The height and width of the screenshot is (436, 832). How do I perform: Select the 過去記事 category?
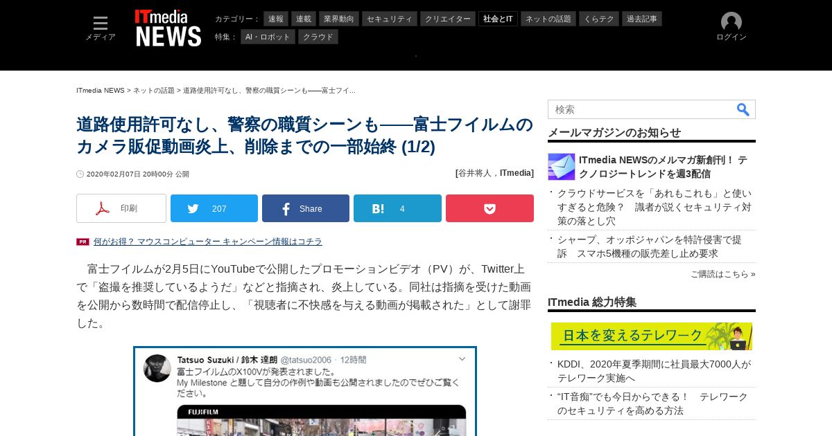point(642,19)
